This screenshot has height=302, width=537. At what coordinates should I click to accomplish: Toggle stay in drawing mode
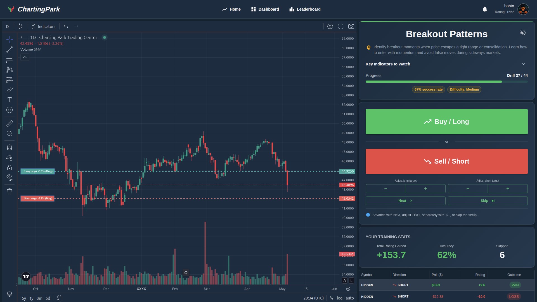pos(10,158)
